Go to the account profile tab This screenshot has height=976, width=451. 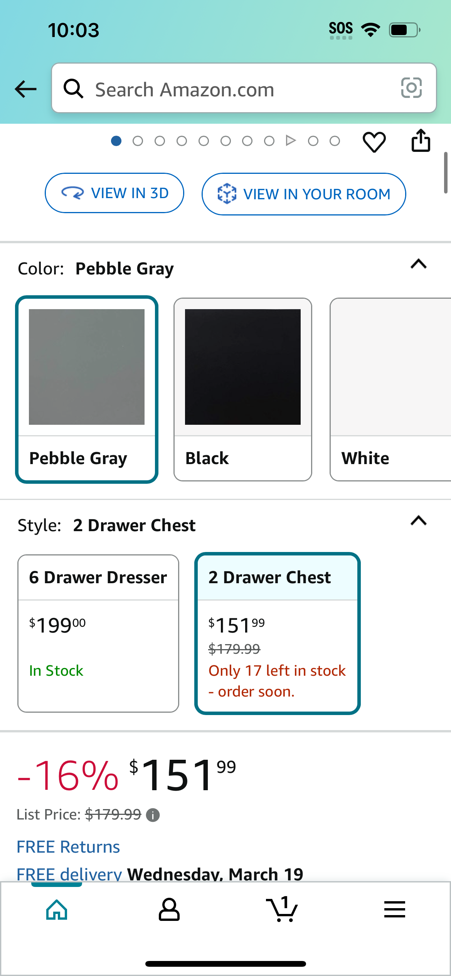tap(169, 910)
